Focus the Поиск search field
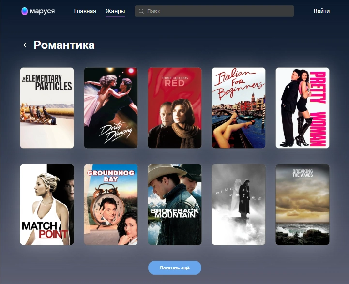This screenshot has width=349, height=284. point(214,11)
